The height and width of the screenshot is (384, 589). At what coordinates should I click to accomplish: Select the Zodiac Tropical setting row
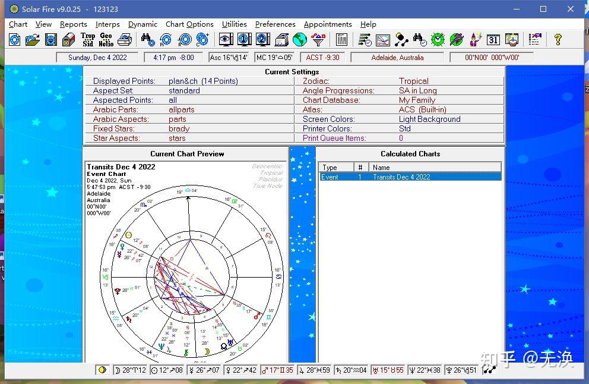point(400,81)
